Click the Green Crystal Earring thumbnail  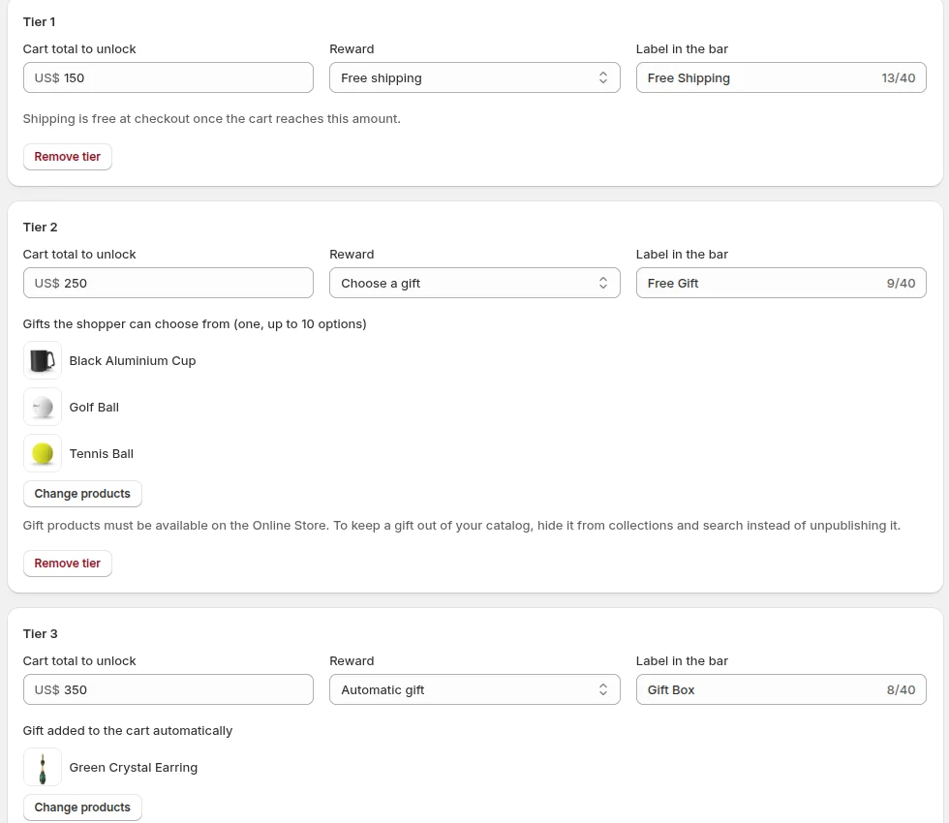[43, 767]
